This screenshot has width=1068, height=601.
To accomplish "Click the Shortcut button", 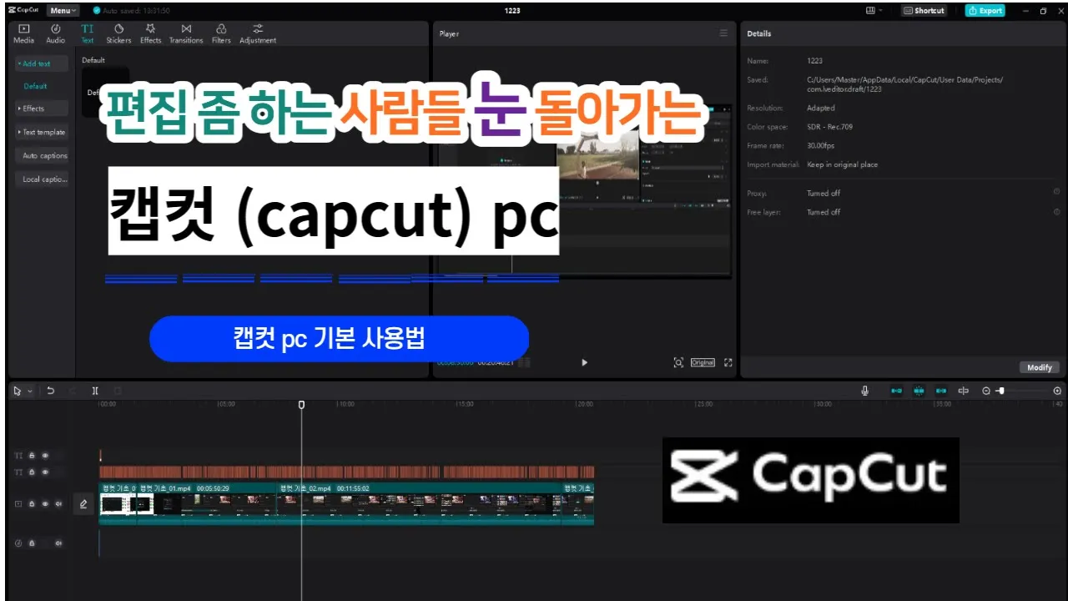I will point(924,11).
